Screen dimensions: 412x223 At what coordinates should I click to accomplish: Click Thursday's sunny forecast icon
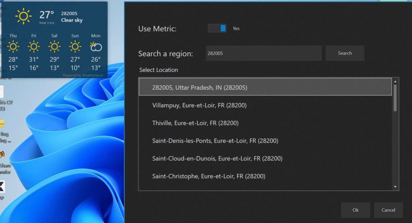(x=13, y=47)
